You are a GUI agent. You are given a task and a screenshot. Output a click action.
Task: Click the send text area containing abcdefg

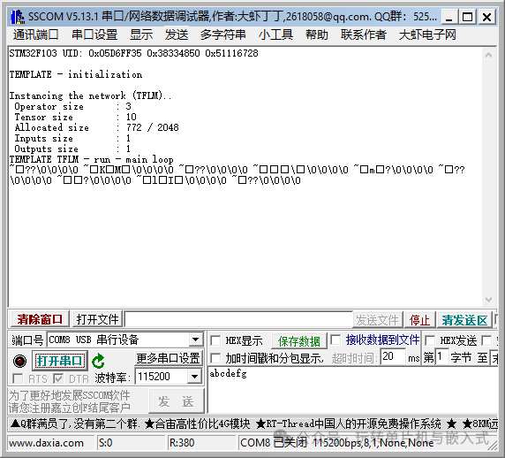click(352, 390)
